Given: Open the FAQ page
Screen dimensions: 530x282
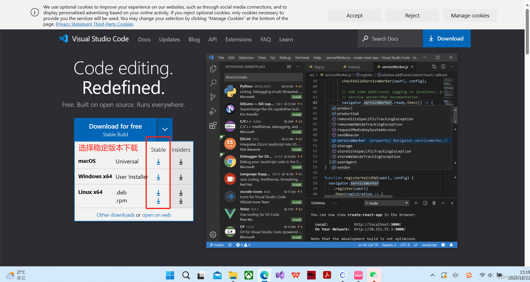Looking at the screenshot, I should tap(266, 39).
